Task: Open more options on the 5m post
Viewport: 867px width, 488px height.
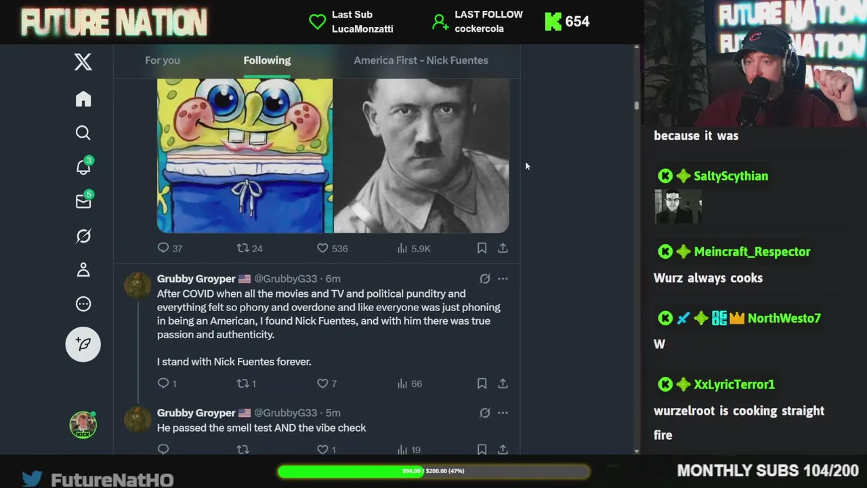Action: tap(503, 413)
